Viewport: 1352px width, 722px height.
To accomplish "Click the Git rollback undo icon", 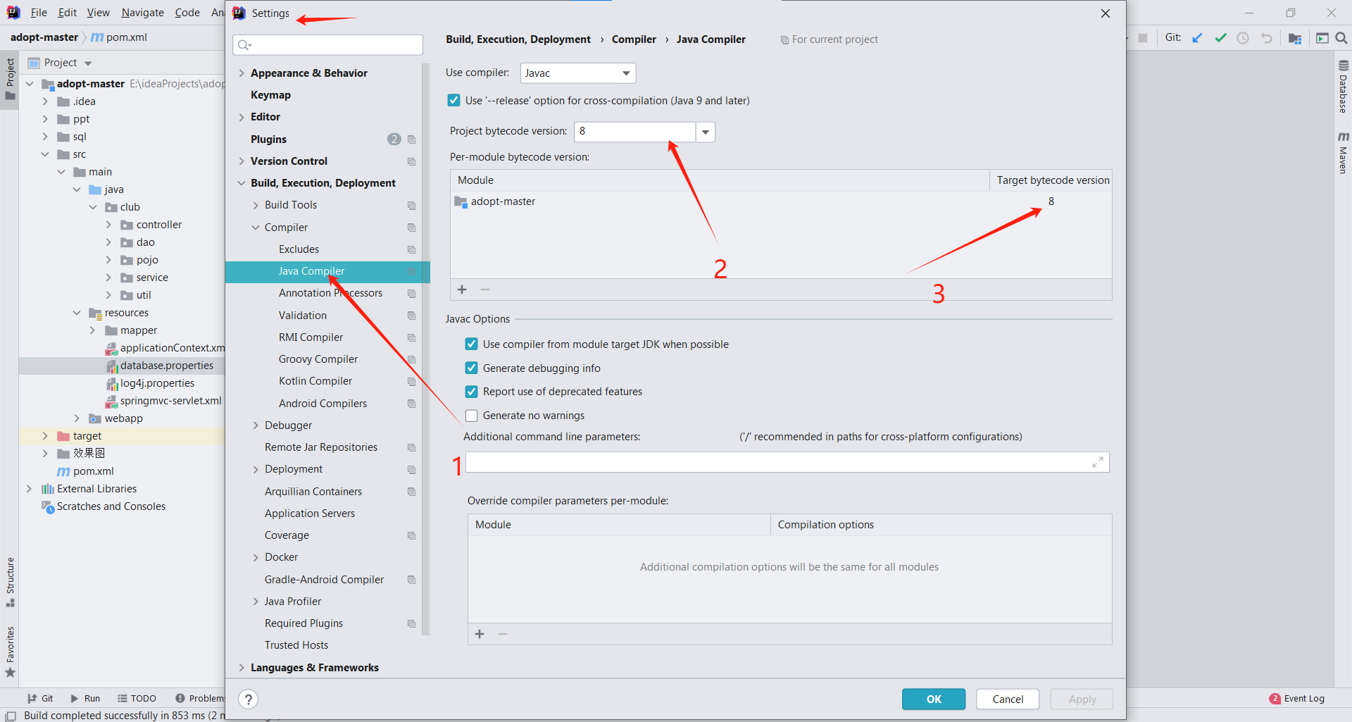I will click(1266, 38).
